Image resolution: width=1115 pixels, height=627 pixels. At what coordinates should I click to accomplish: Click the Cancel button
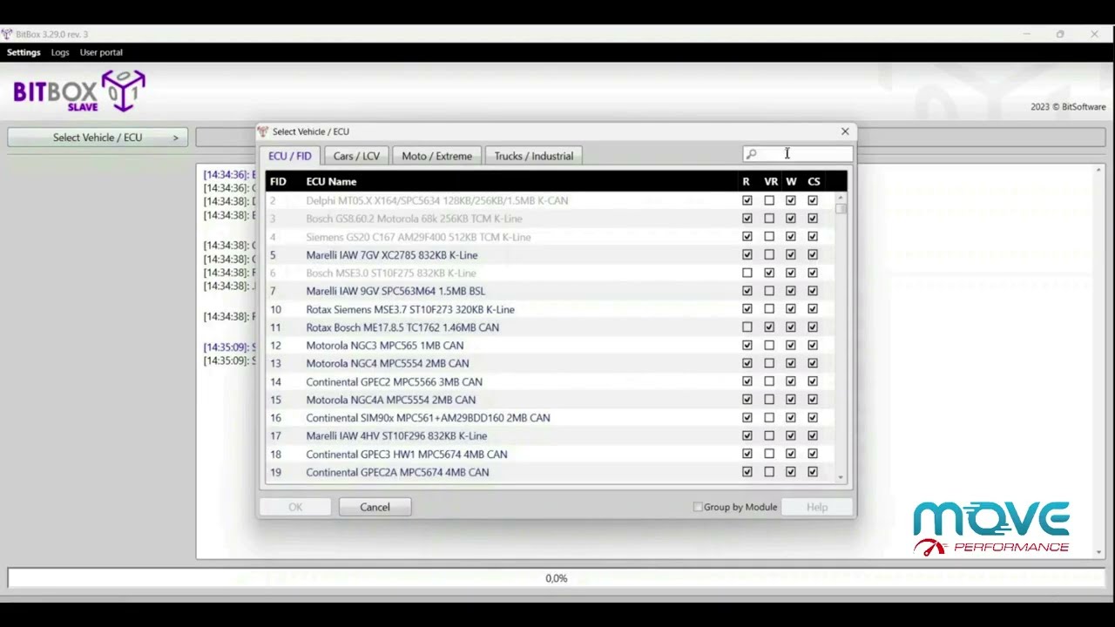pos(375,507)
